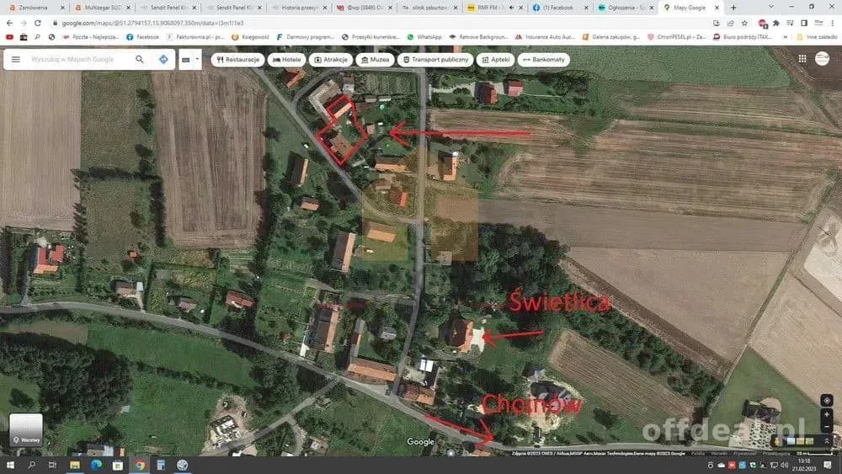Screen dimensions: 842x474
Task: Expand the keyboard input tools dropdown
Action: [x=197, y=59]
